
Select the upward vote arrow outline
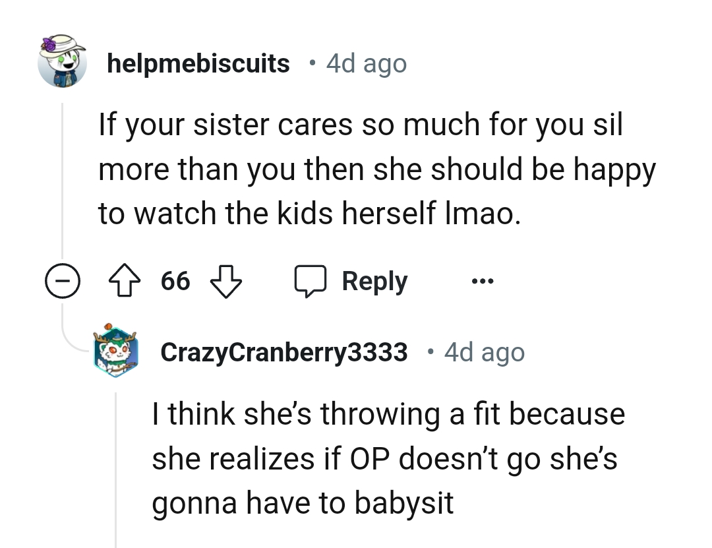124,280
